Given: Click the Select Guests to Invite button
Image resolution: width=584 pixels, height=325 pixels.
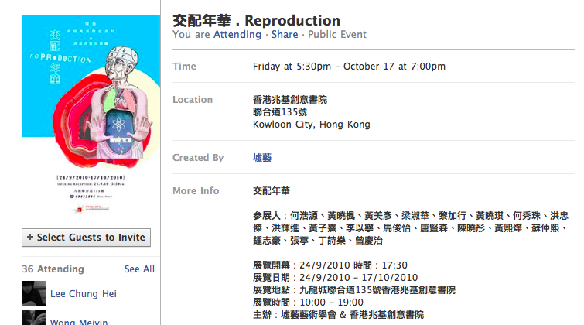Looking at the screenshot, I should (86, 238).
